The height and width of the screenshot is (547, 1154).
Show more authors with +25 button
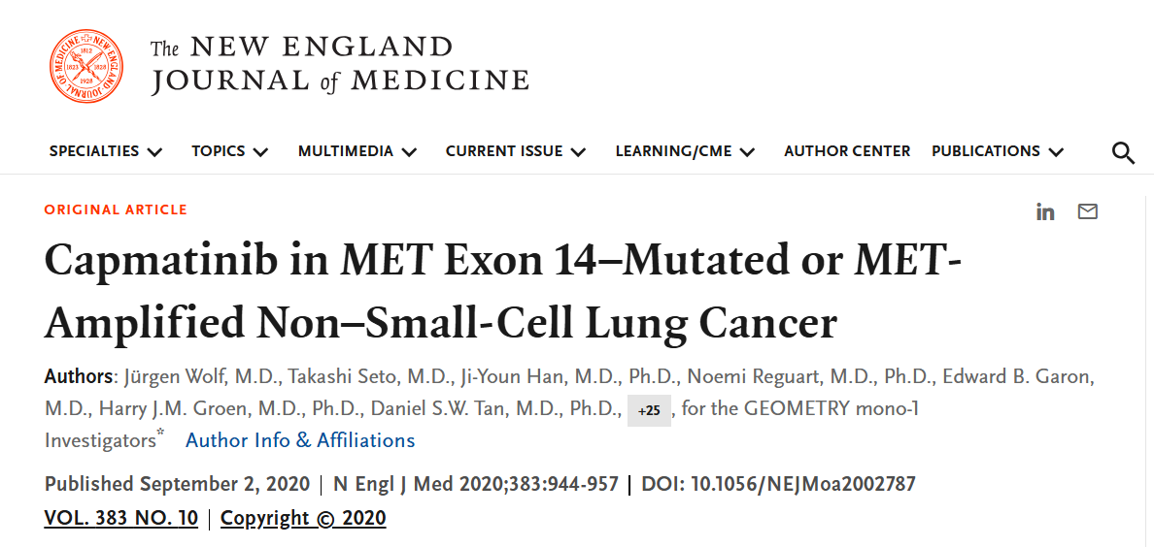(649, 411)
